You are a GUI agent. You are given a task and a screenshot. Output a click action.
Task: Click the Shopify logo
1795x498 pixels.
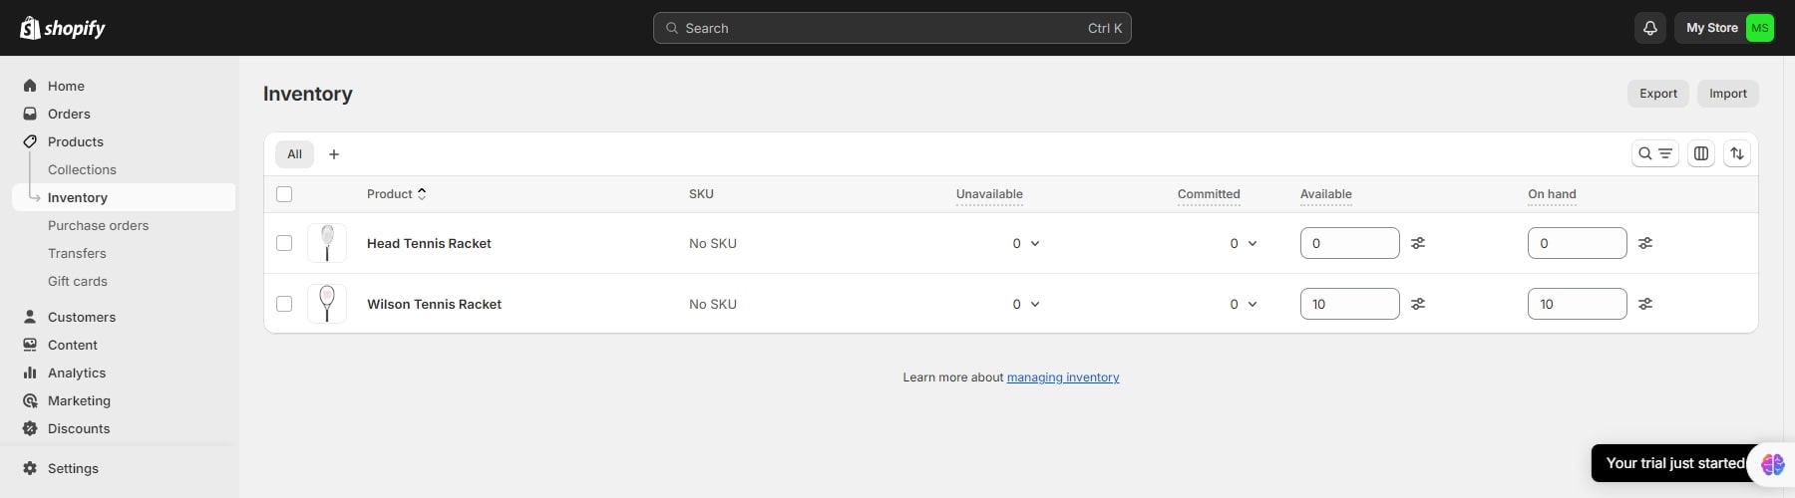[x=63, y=28]
